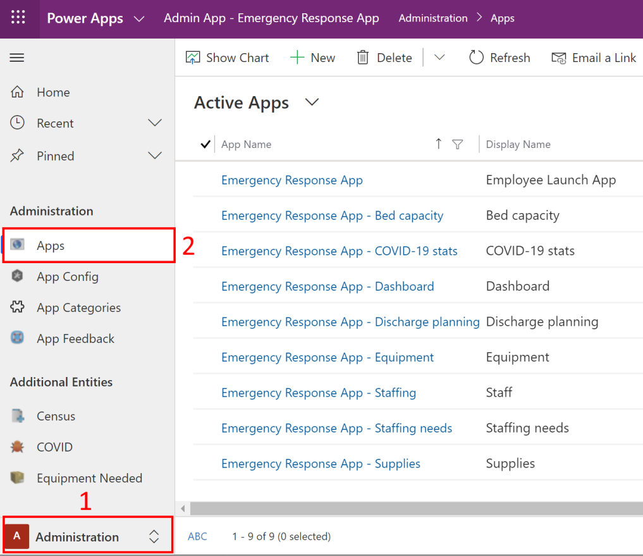The height and width of the screenshot is (556, 643).
Task: Open COVID under Additional Entities
Action: pos(54,447)
